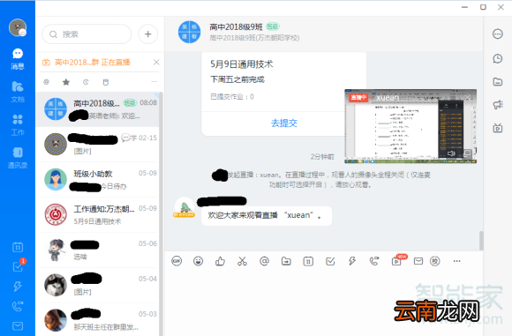Click the send file folder icon

pos(286,261)
